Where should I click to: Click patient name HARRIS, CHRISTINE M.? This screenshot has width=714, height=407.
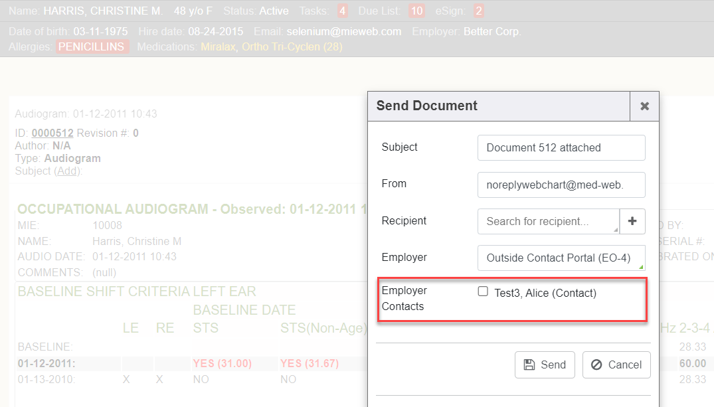coord(102,11)
